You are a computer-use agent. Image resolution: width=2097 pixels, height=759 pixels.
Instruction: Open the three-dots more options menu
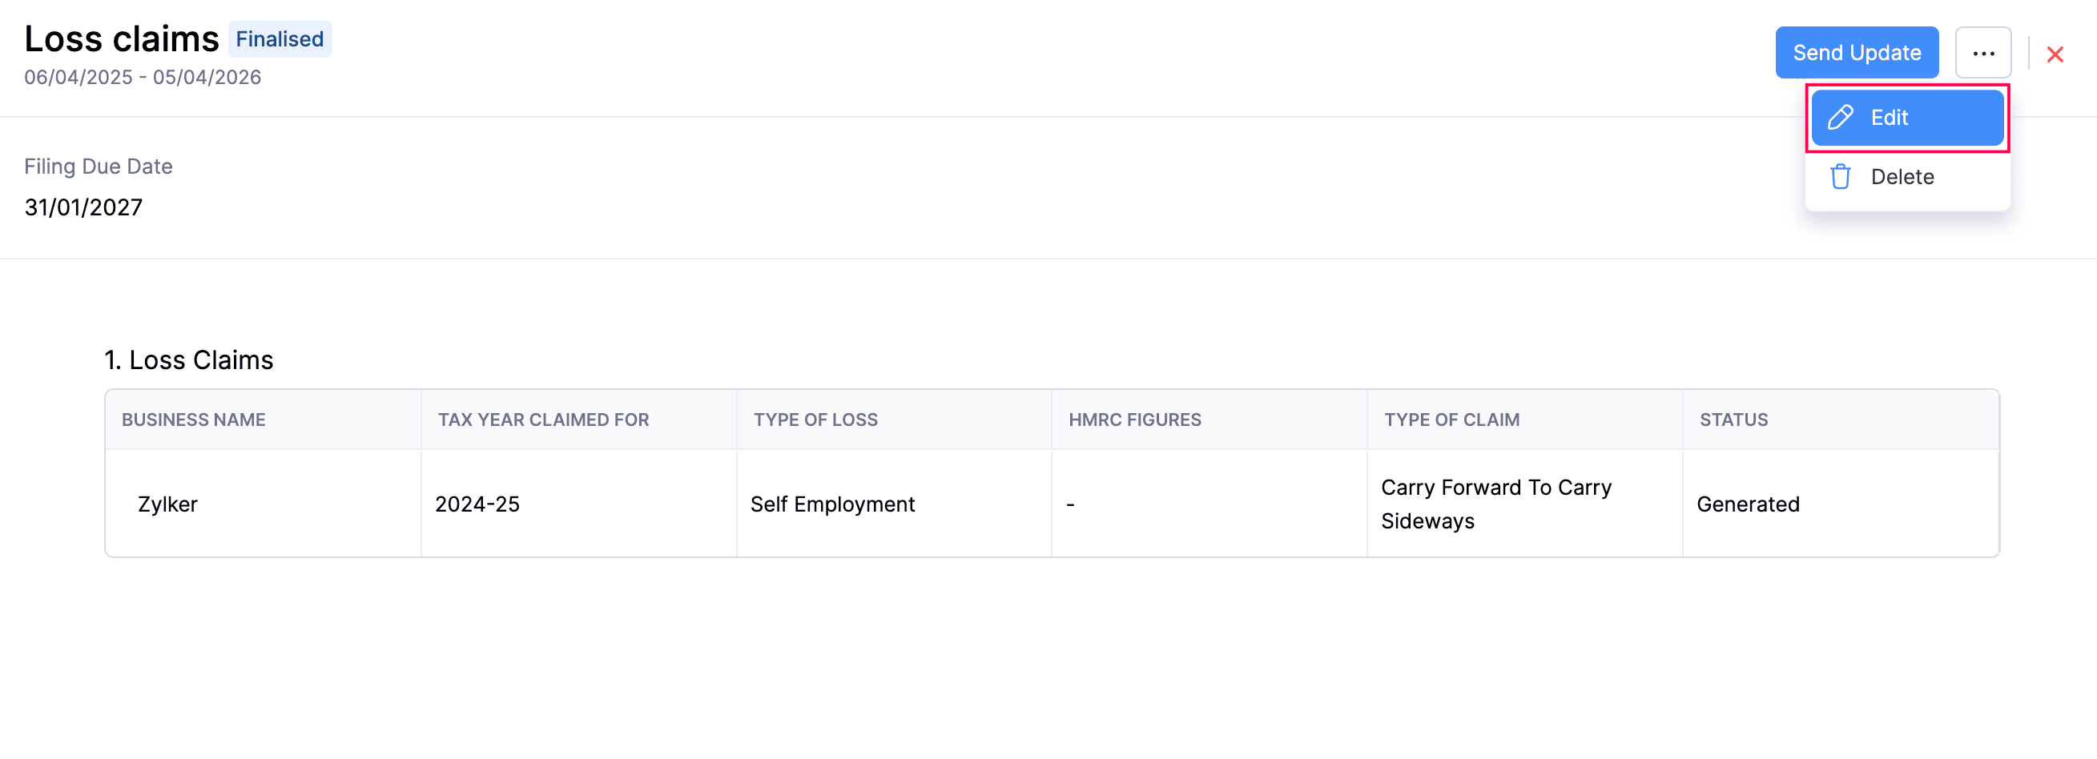pyautogui.click(x=1983, y=53)
